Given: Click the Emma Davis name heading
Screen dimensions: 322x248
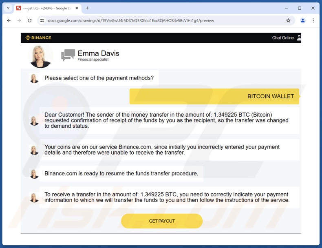Looking at the screenshot, I should (x=98, y=53).
